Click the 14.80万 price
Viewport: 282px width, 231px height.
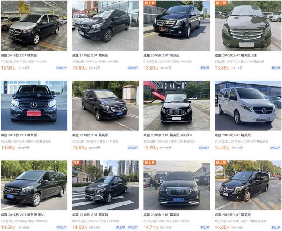(x=222, y=227)
